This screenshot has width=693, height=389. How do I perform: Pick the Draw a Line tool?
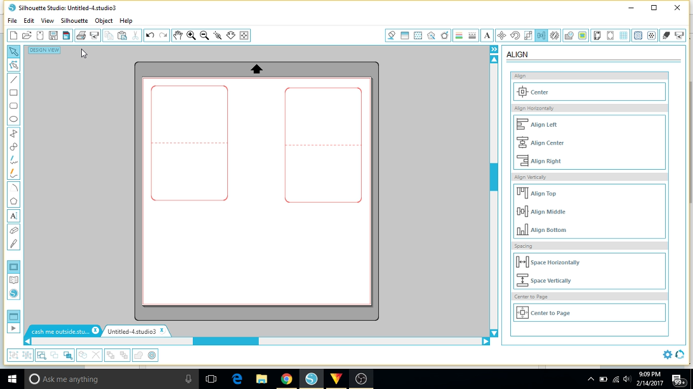(14, 80)
